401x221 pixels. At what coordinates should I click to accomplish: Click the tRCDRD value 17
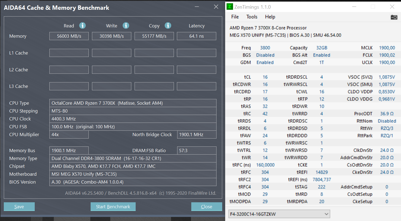click(x=265, y=92)
